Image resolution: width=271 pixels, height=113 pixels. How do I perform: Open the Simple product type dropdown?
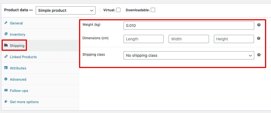[x=66, y=10]
